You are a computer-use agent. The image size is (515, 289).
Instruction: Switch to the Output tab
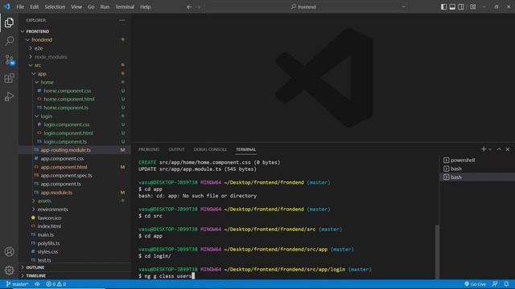point(176,149)
